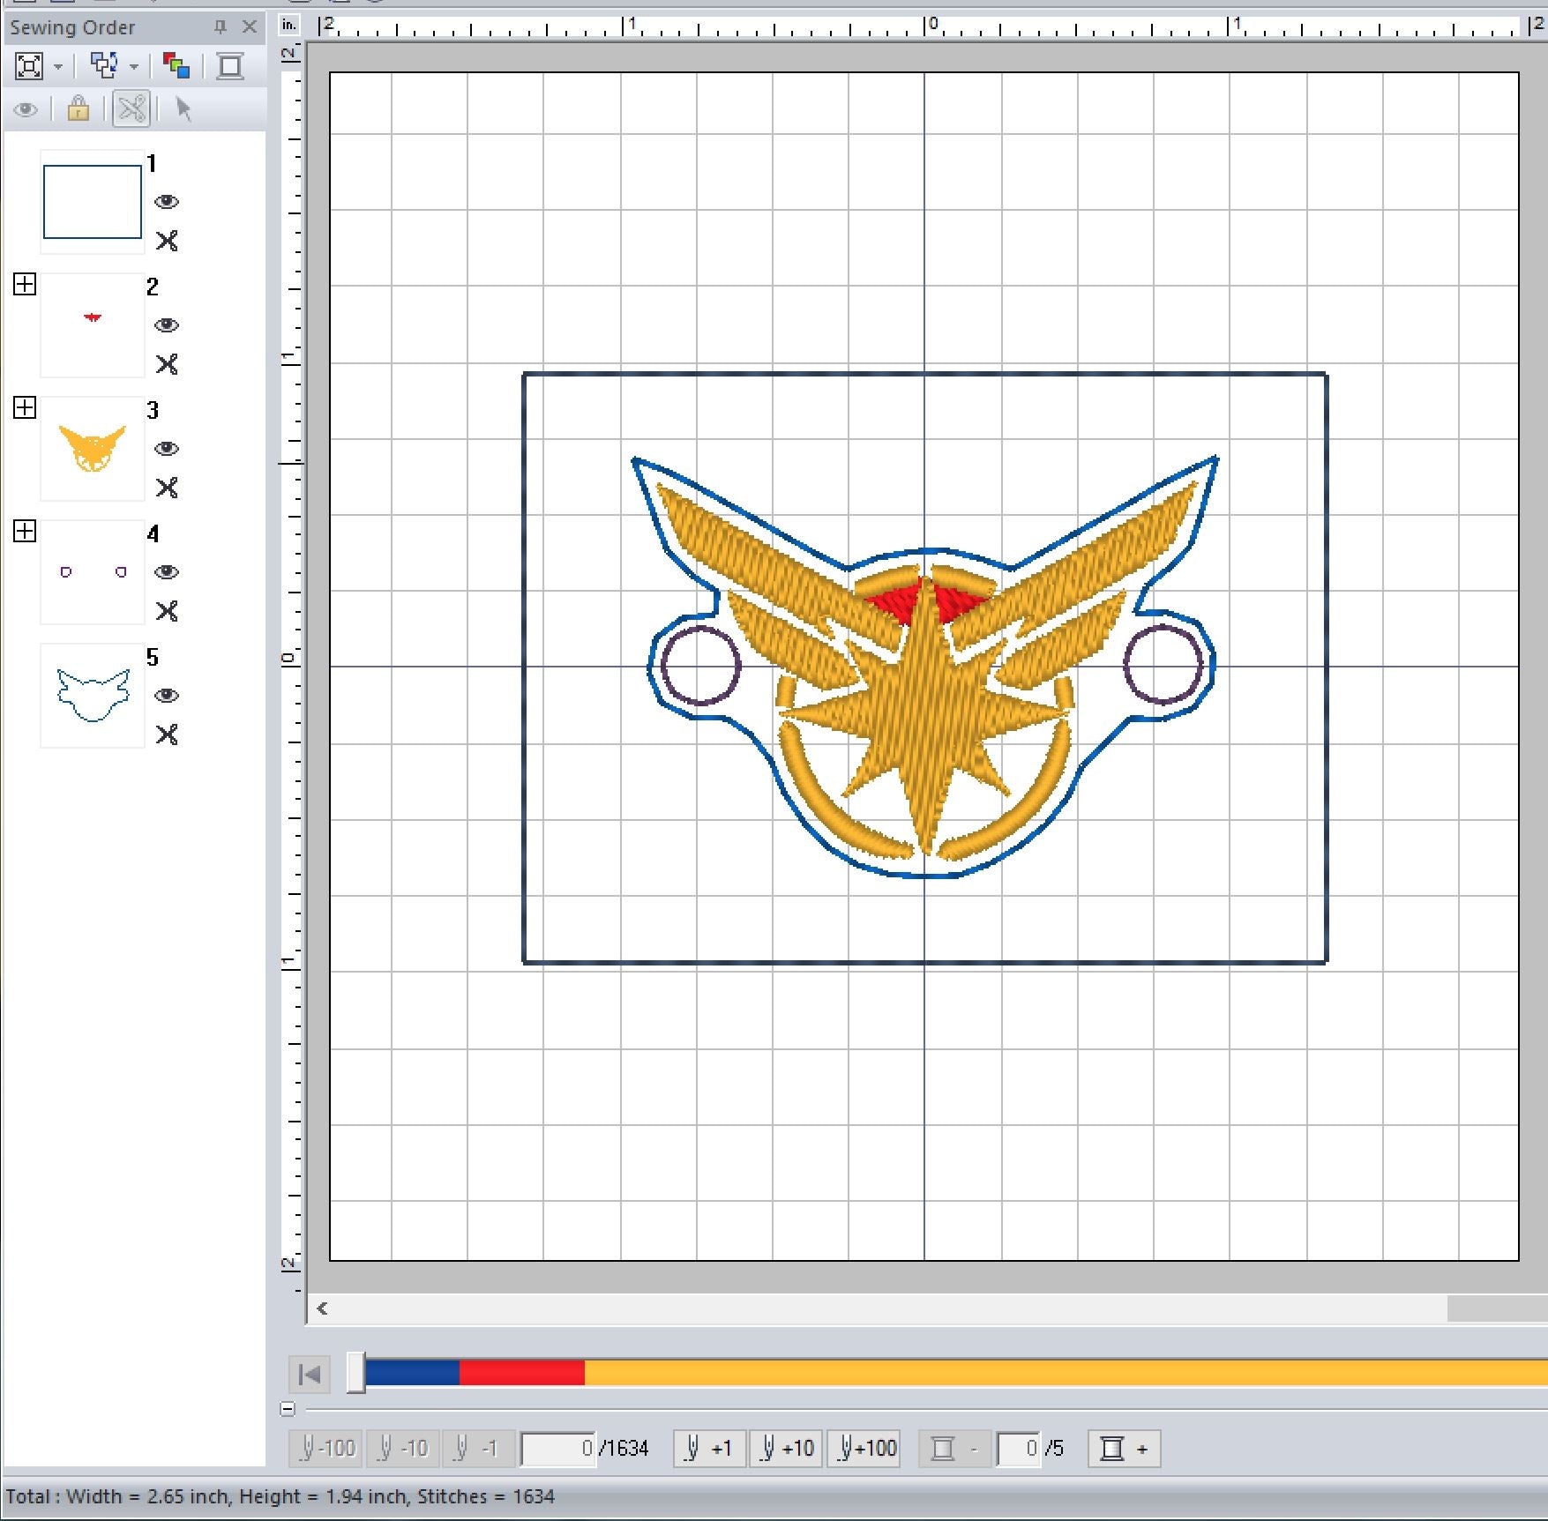Select sewing order thumbnail 4 purple circles

pos(93,572)
